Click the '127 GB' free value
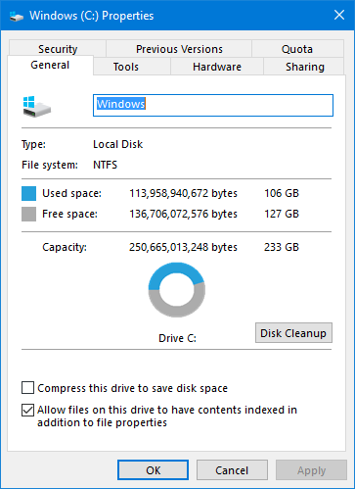 [x=282, y=214]
